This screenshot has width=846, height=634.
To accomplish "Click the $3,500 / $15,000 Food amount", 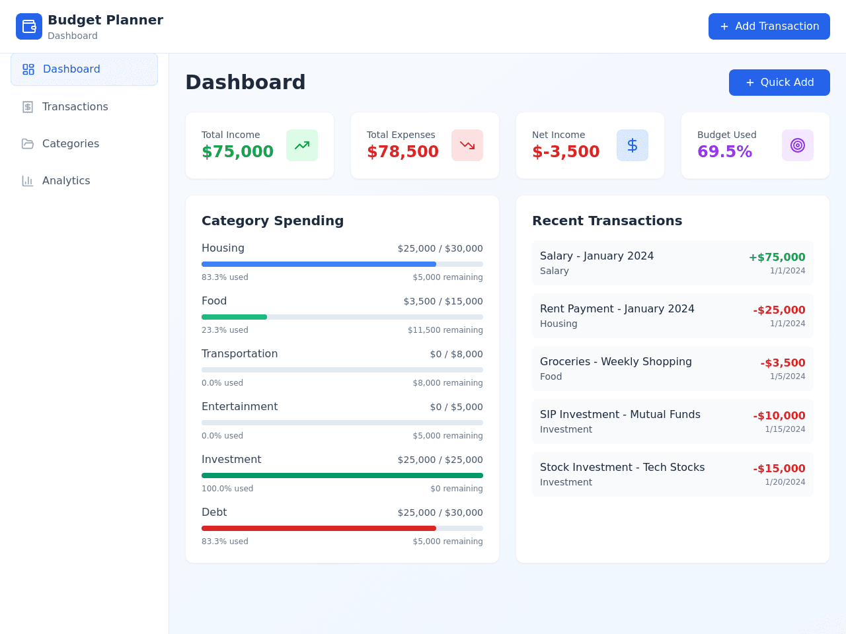I will click(443, 301).
